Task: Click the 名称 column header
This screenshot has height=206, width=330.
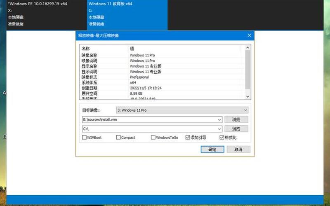Action: (x=104, y=49)
